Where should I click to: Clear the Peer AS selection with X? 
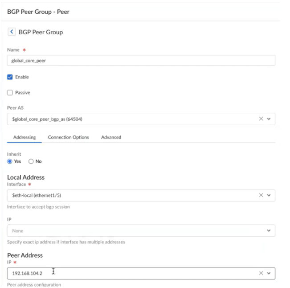pyautogui.click(x=261, y=119)
